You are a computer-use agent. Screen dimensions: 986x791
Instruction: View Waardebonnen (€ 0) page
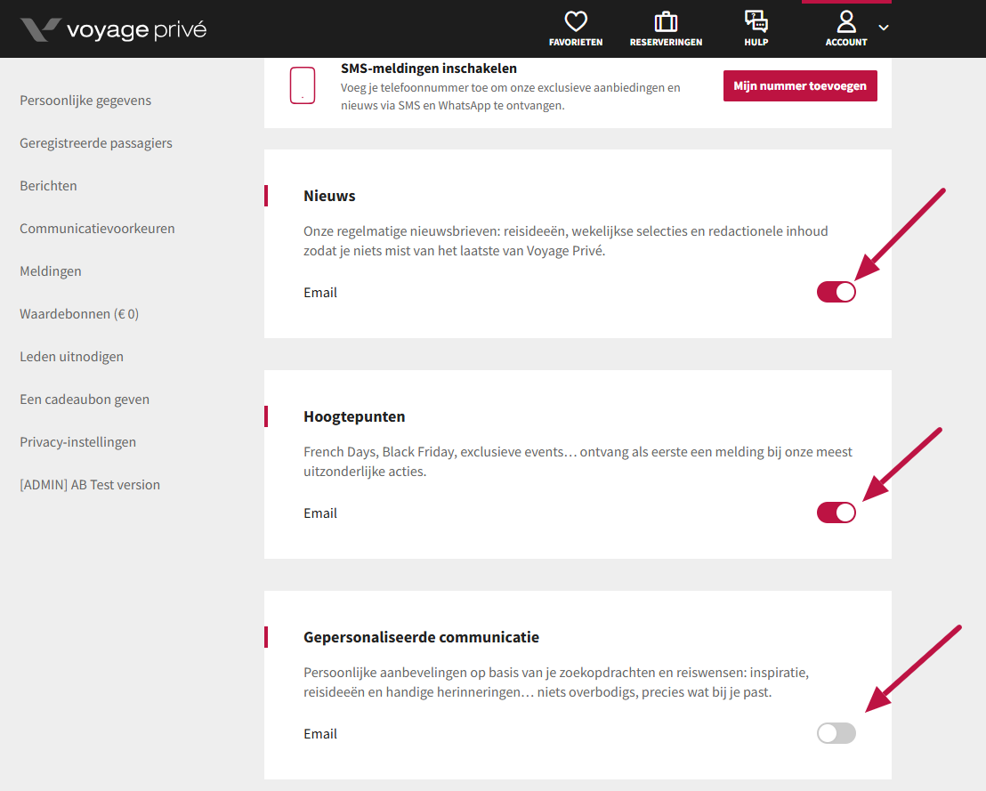pos(79,314)
